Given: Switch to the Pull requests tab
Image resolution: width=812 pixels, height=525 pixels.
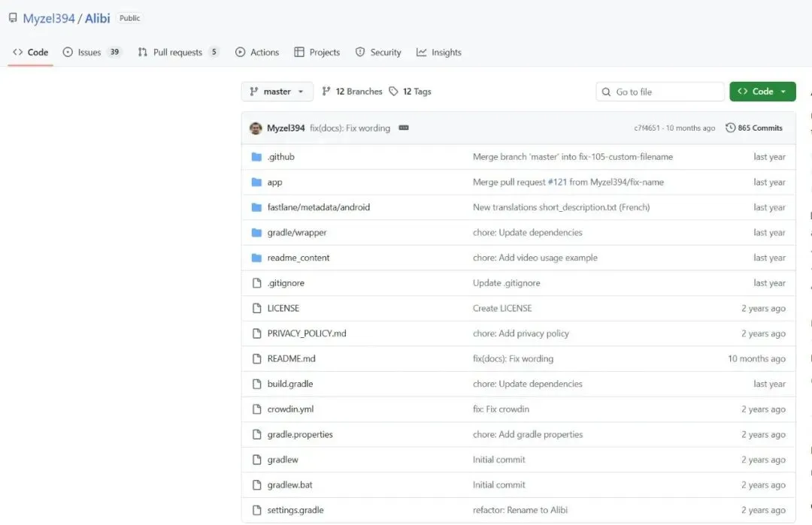Looking at the screenshot, I should (178, 53).
